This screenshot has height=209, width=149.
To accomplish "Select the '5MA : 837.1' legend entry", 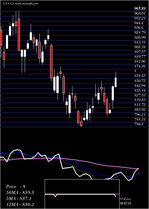I will (18, 199).
